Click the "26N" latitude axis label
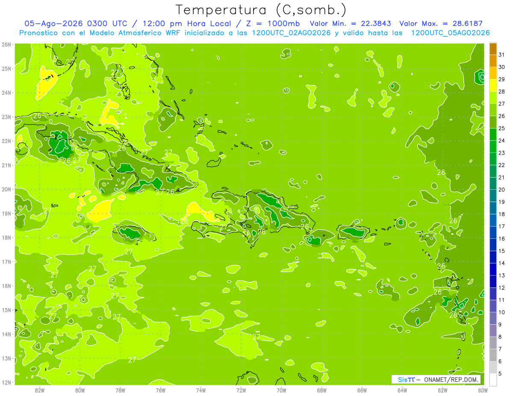 (x=6, y=44)
